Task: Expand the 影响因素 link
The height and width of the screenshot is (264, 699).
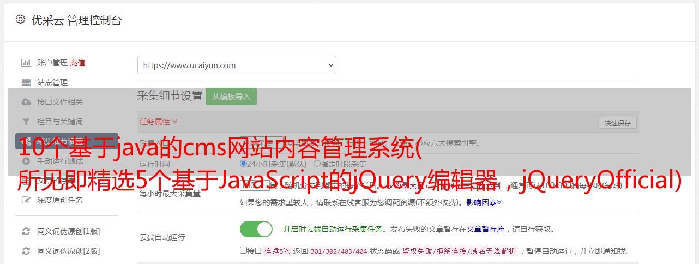Action: (484, 202)
